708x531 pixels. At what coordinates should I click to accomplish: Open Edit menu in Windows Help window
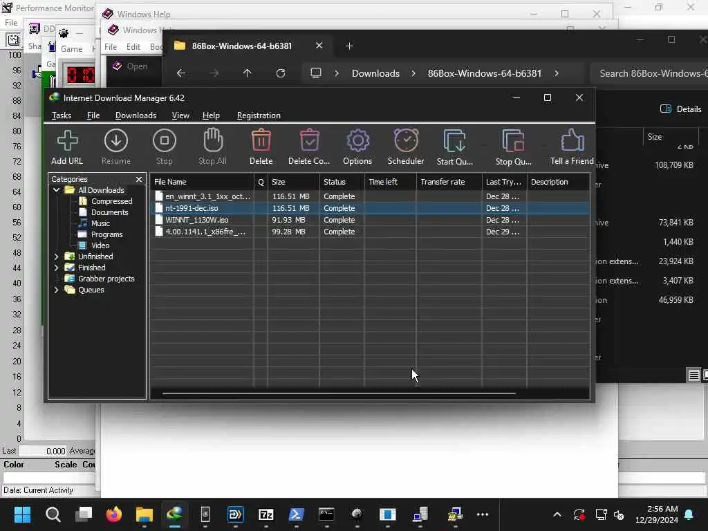pos(133,47)
